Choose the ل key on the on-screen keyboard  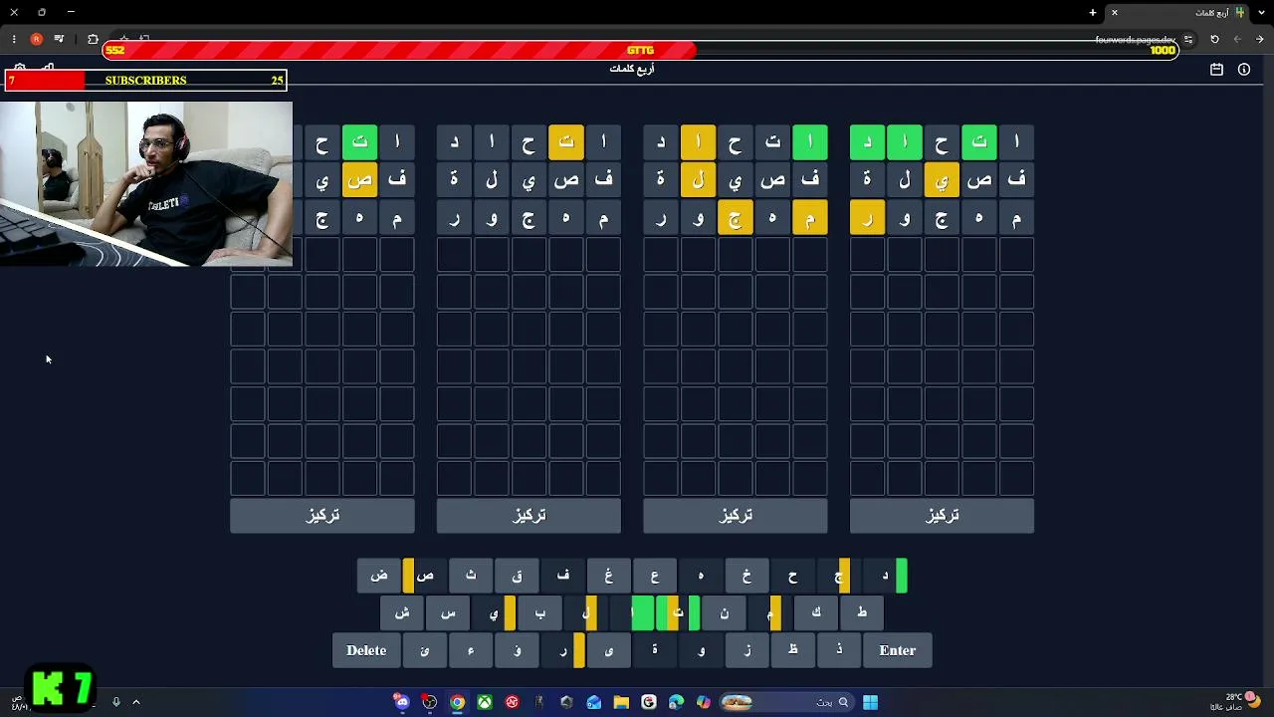[x=586, y=613]
